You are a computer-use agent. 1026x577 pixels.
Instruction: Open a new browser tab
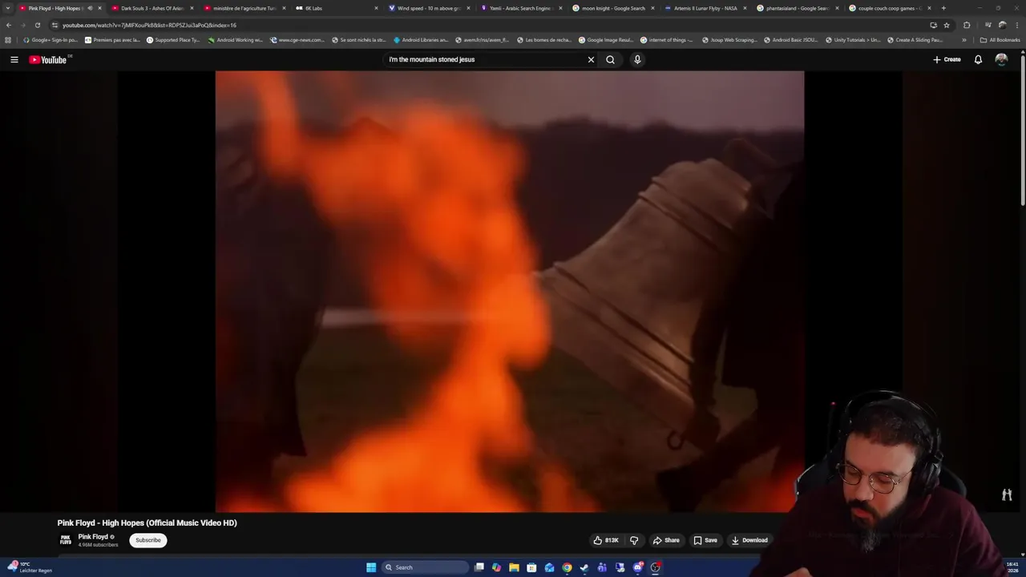point(943,8)
